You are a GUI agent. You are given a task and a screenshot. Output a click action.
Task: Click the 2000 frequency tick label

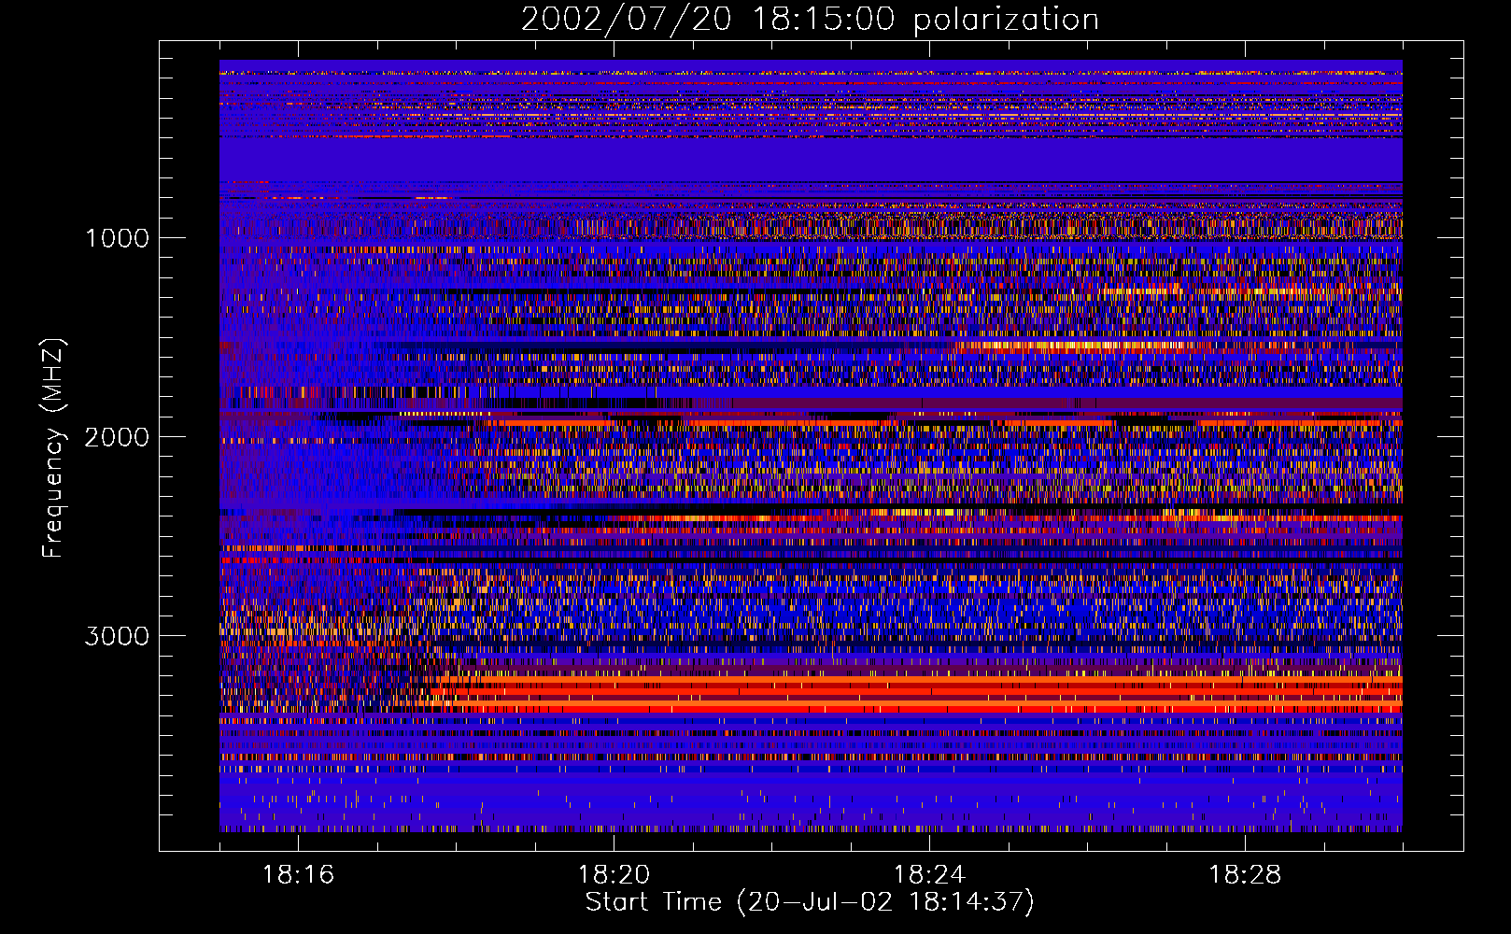click(x=117, y=437)
